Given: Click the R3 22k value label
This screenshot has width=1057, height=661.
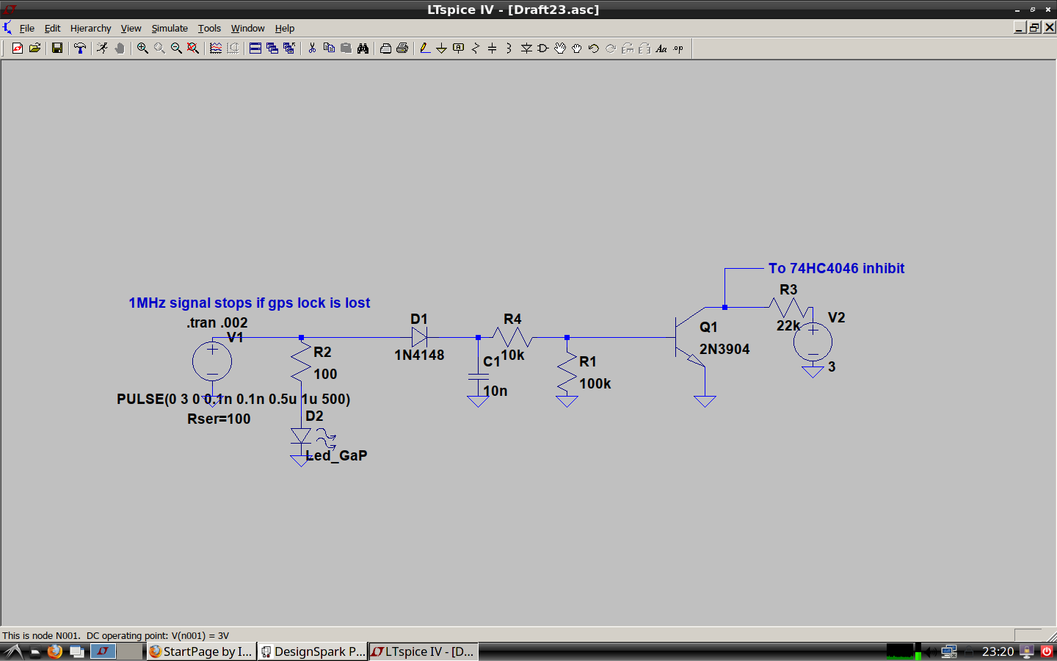Looking at the screenshot, I should pyautogui.click(x=788, y=325).
